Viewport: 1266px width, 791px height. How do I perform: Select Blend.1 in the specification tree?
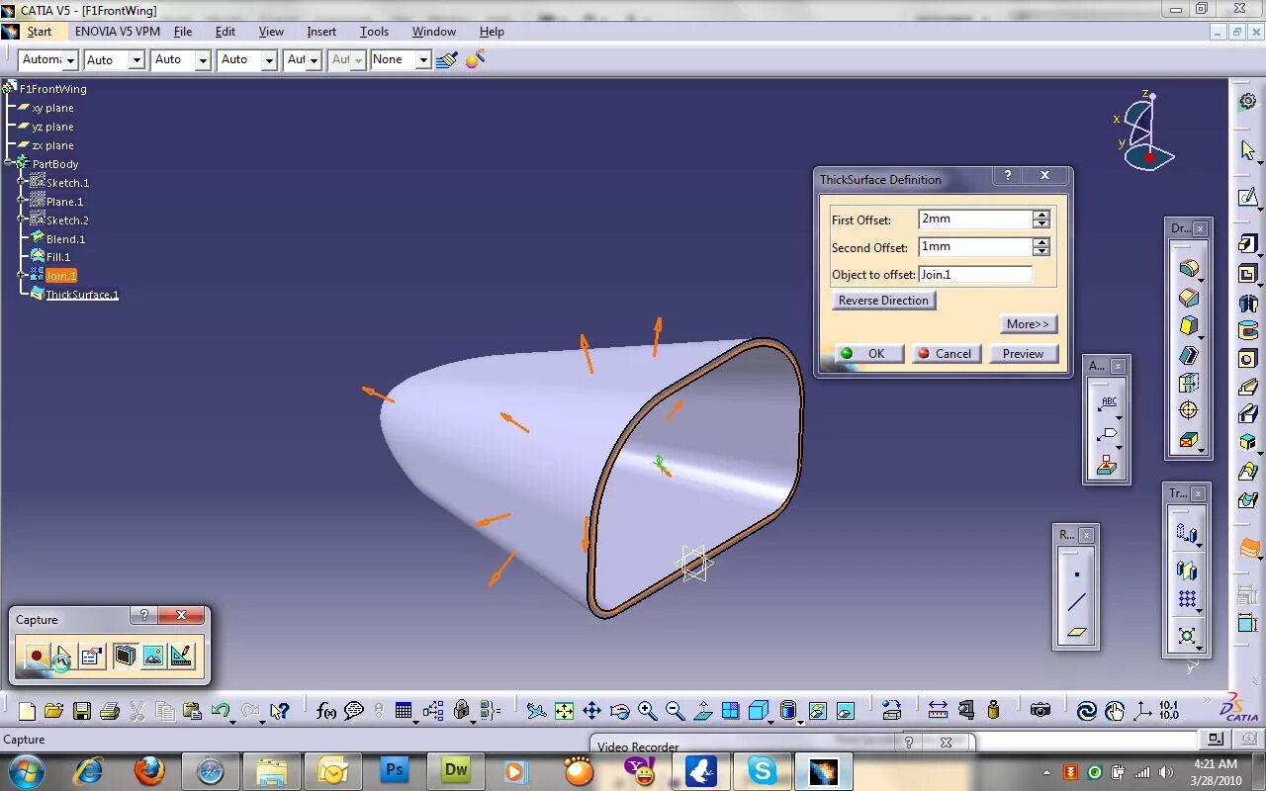65,239
